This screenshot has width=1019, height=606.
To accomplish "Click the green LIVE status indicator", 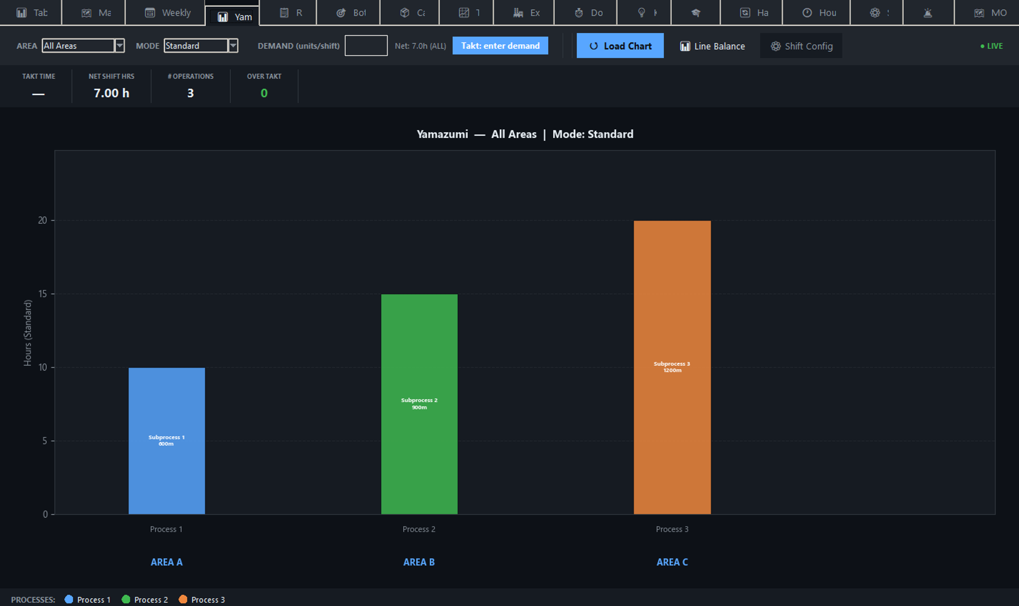I will [x=992, y=46].
